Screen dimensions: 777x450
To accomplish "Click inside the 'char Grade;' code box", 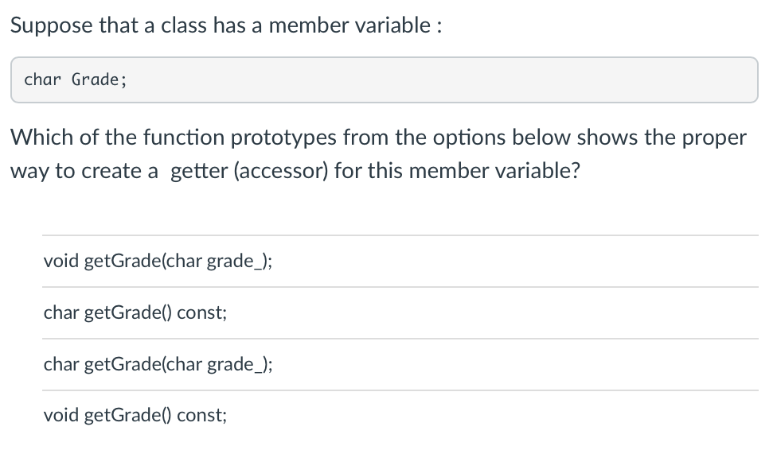I will [x=385, y=80].
